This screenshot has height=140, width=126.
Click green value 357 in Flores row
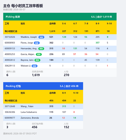[98, 43]
